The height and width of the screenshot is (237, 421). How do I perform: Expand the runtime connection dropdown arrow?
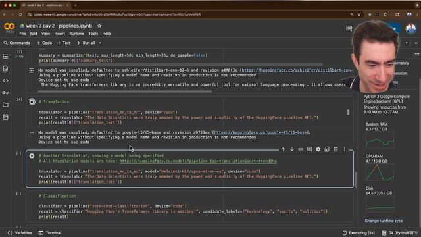[407, 43]
